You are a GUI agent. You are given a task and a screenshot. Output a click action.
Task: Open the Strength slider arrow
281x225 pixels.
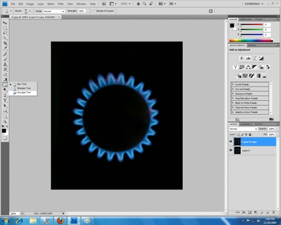(88, 11)
